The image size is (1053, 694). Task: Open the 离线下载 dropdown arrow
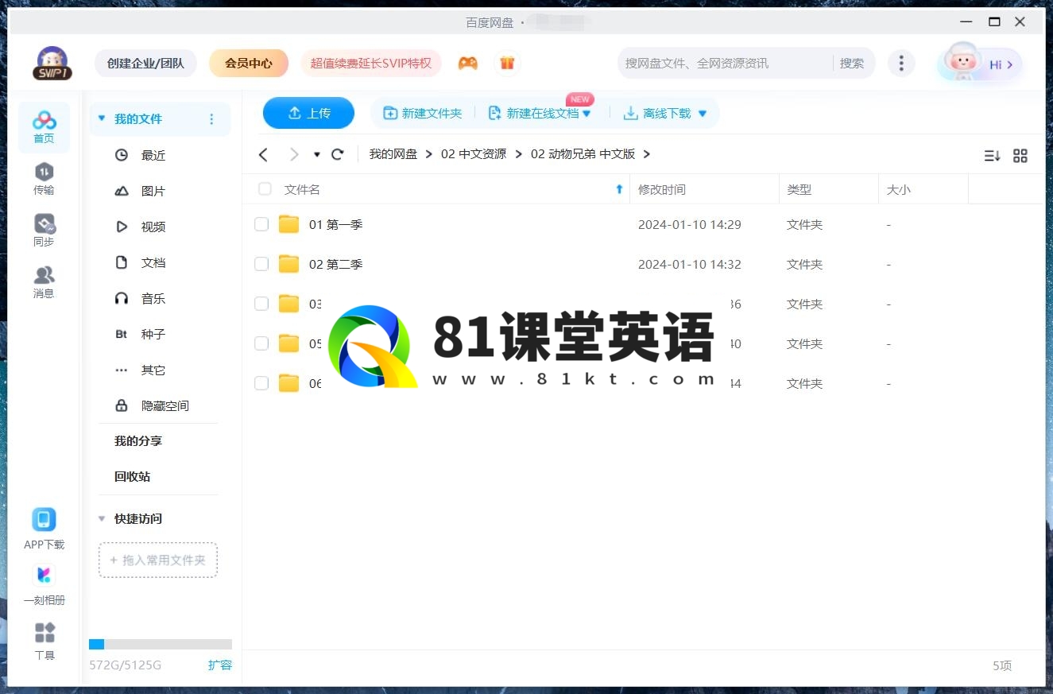coord(703,114)
